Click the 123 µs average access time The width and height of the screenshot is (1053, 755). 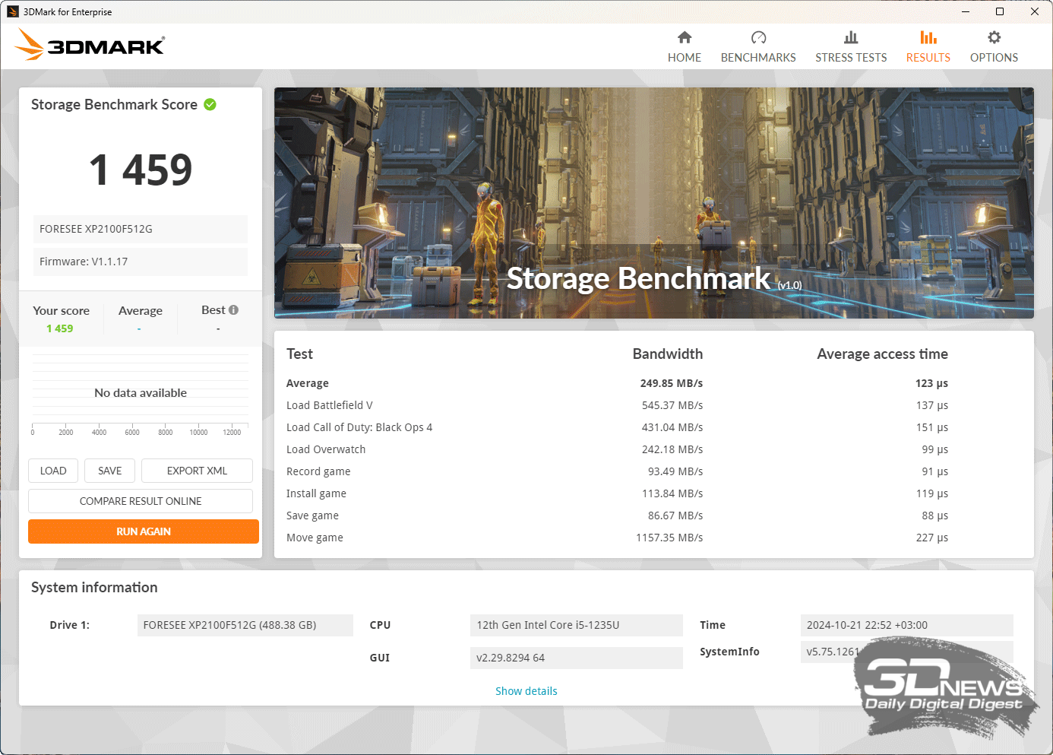click(x=931, y=383)
